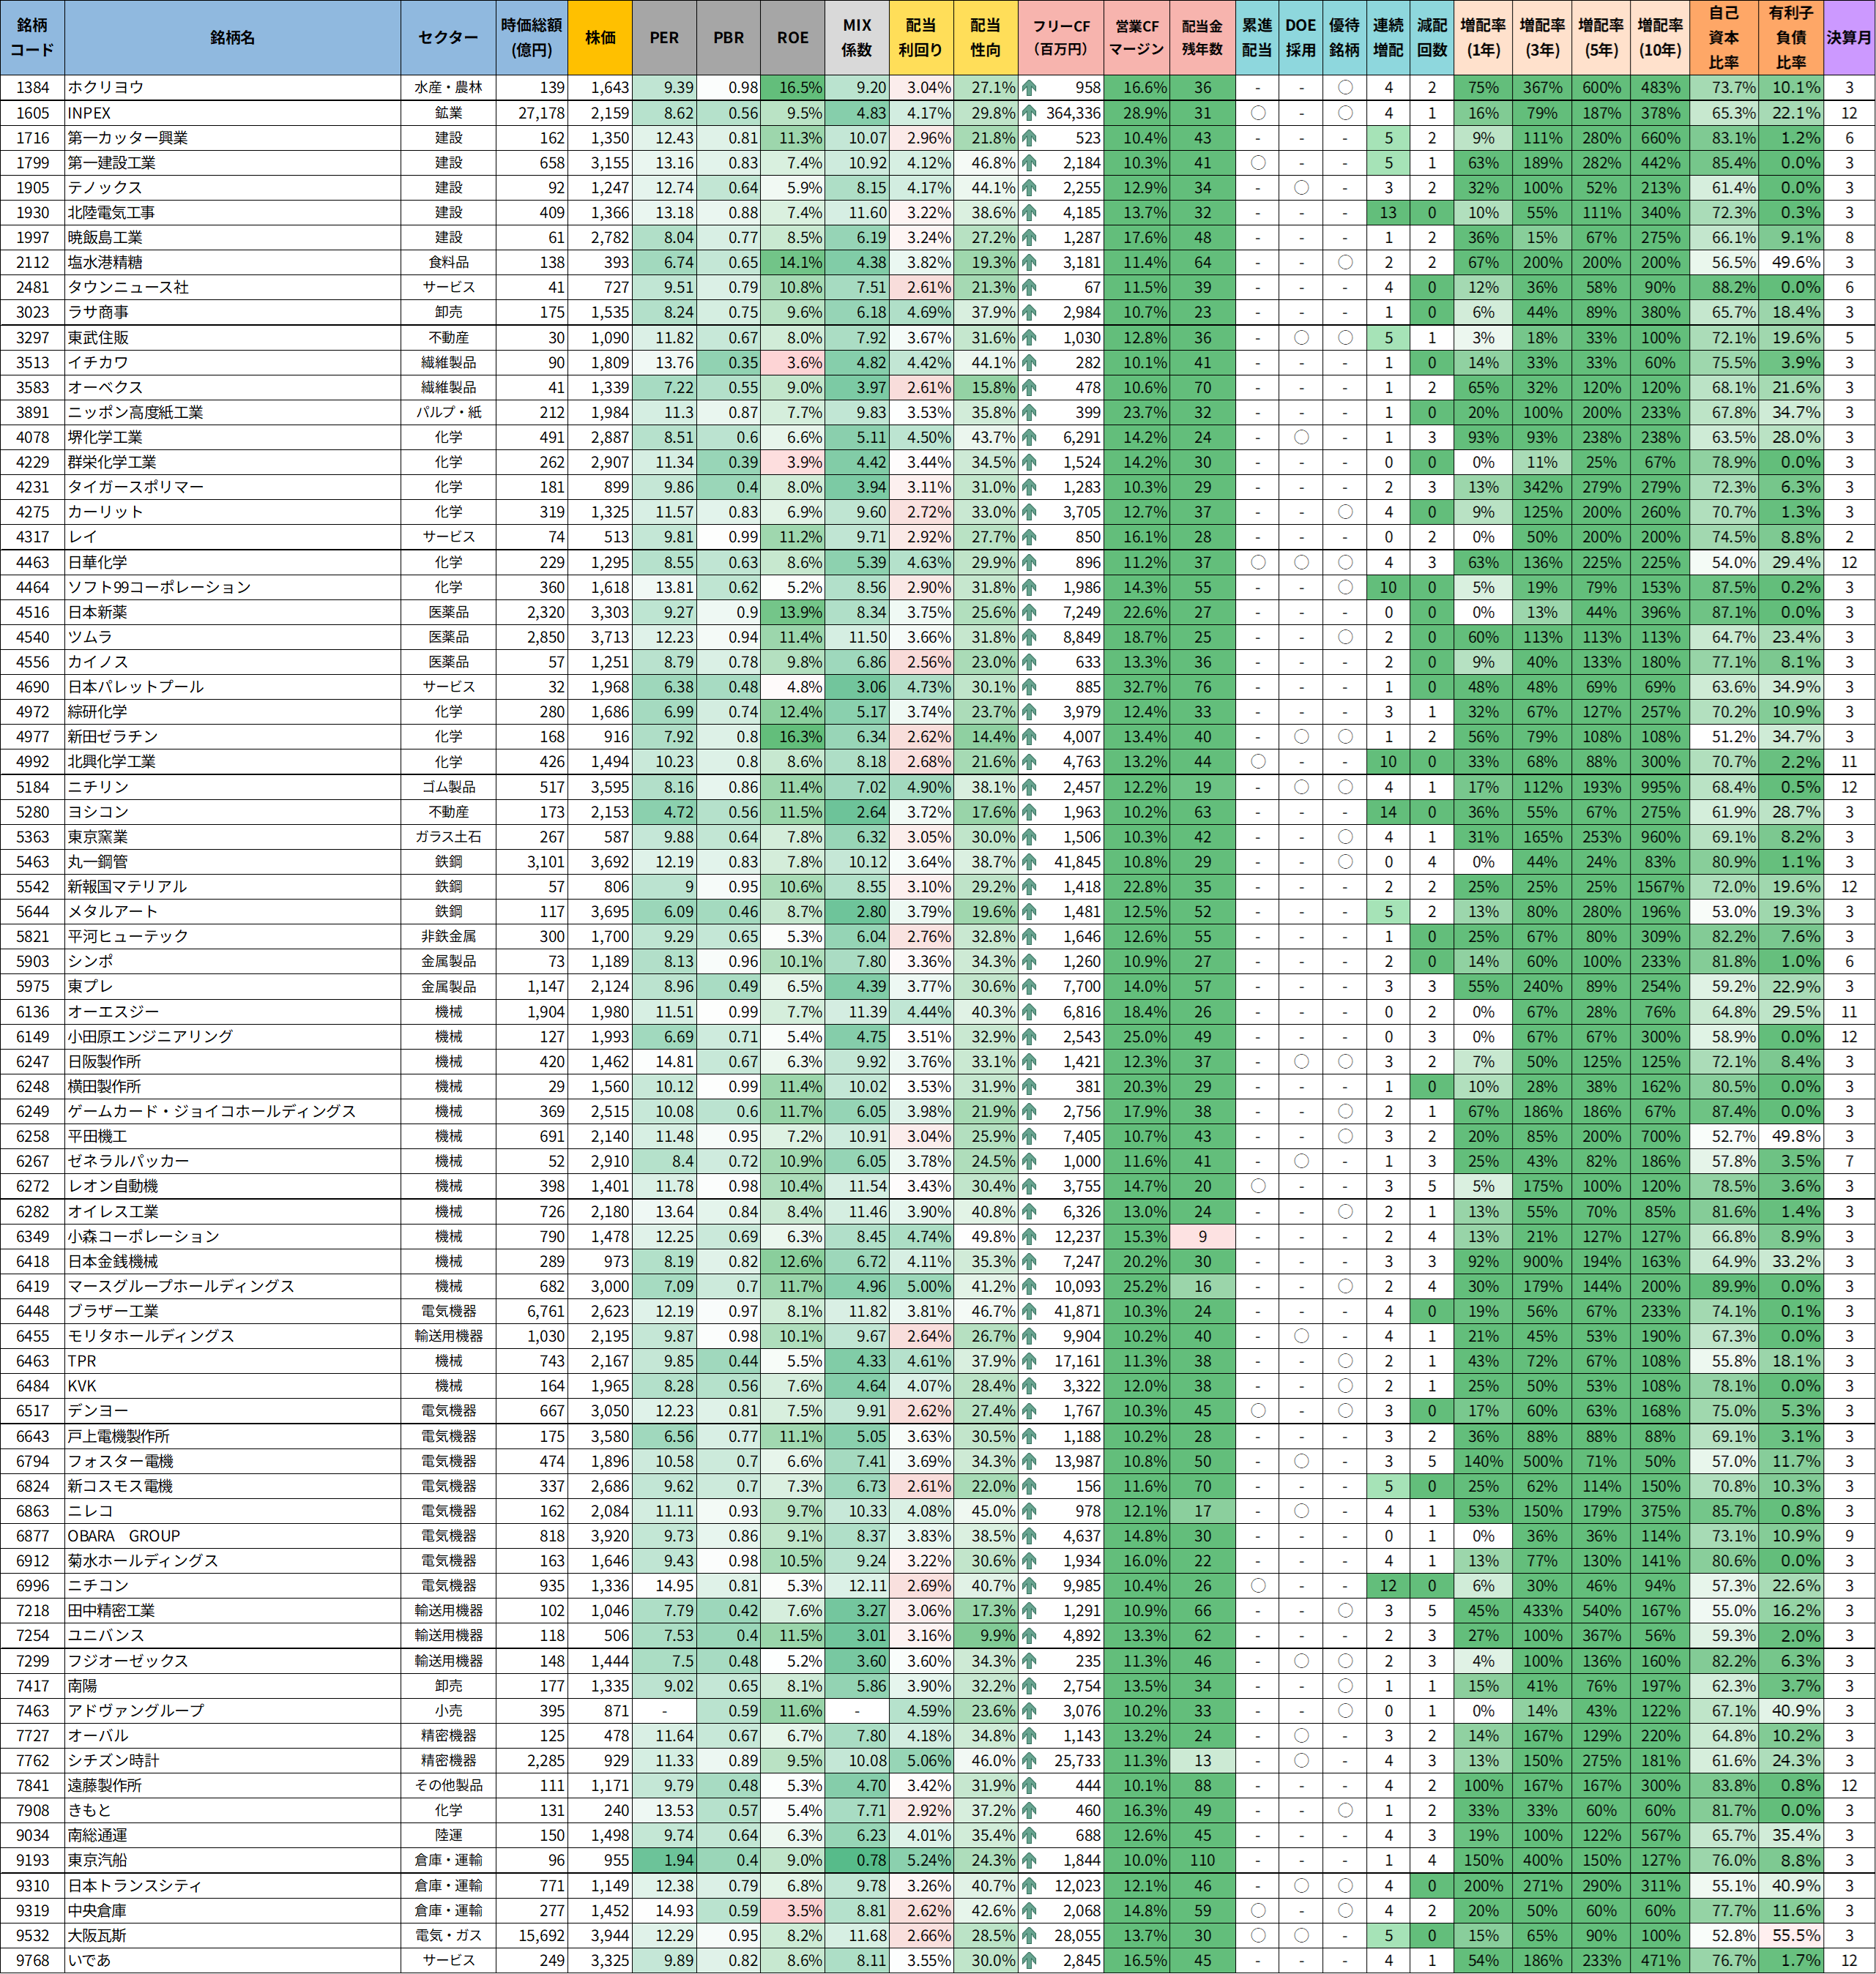
Task: Click the dividend years value 110
Action: (x=1202, y=1860)
